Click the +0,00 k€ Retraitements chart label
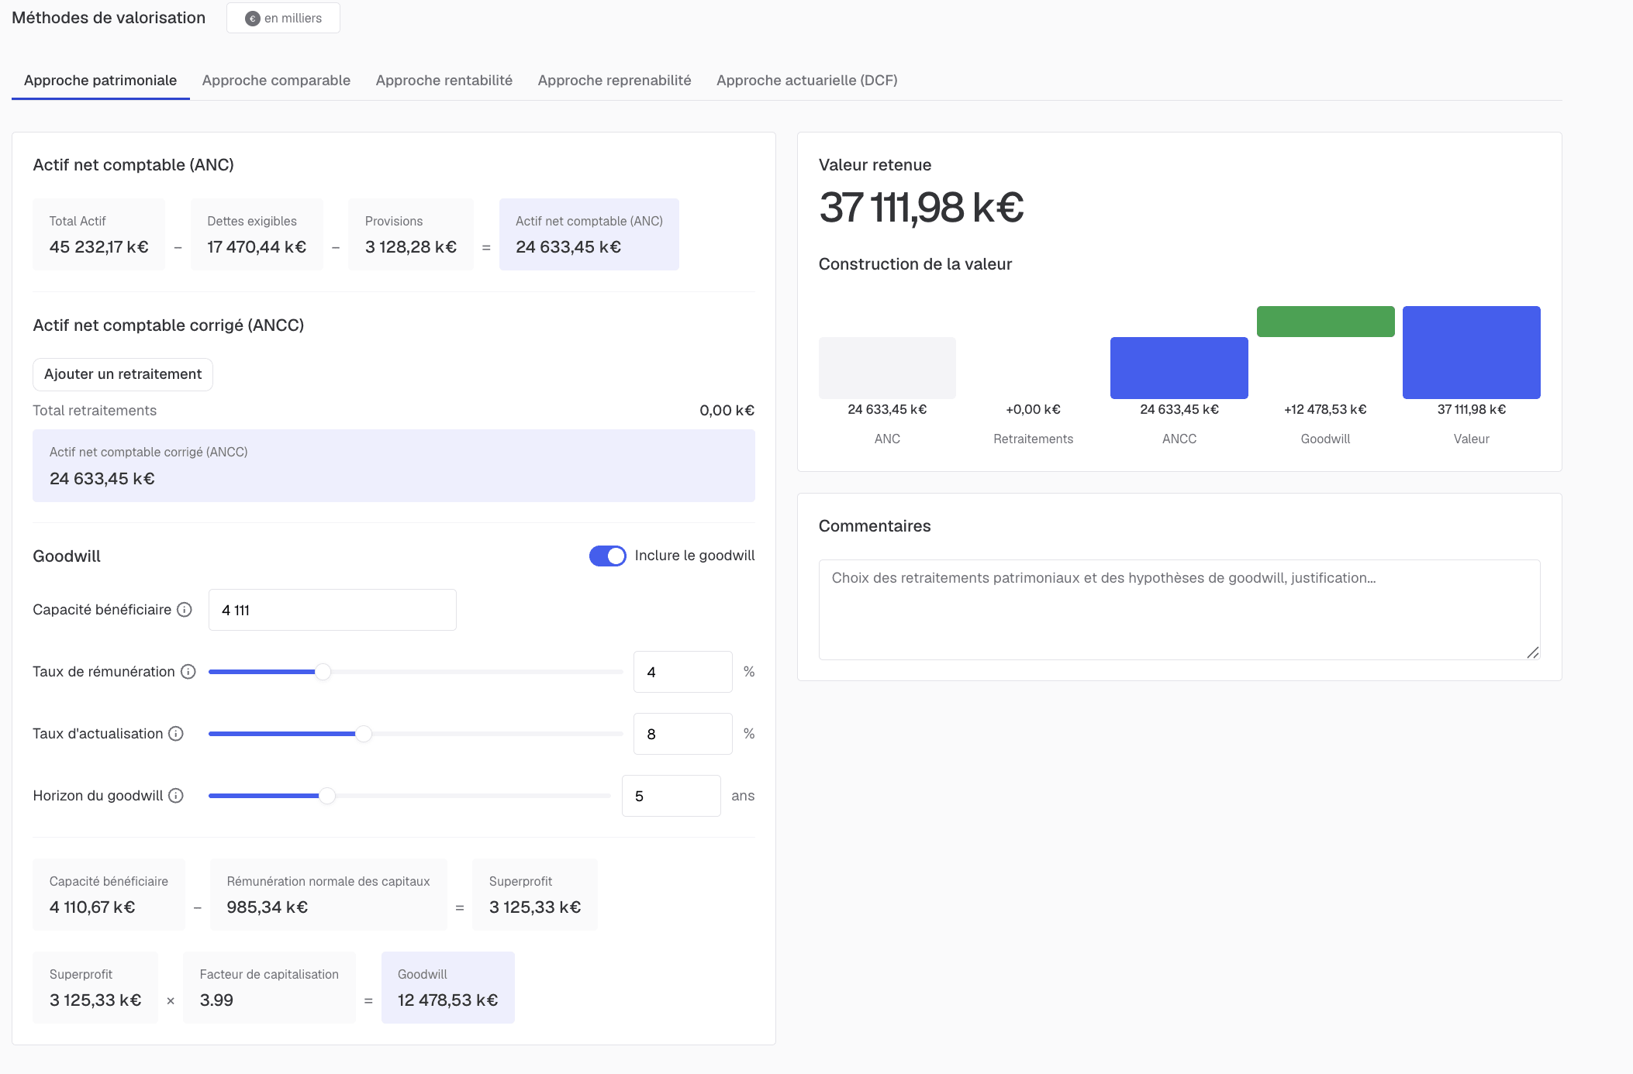Image resolution: width=1633 pixels, height=1074 pixels. click(x=1033, y=409)
